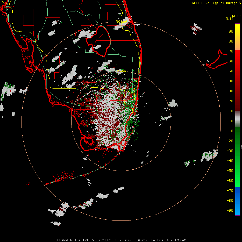Image resolution: width=242 pixels, height=242 pixels.
Task: Select the 10 value on velocity scale
Action: (x=231, y=111)
